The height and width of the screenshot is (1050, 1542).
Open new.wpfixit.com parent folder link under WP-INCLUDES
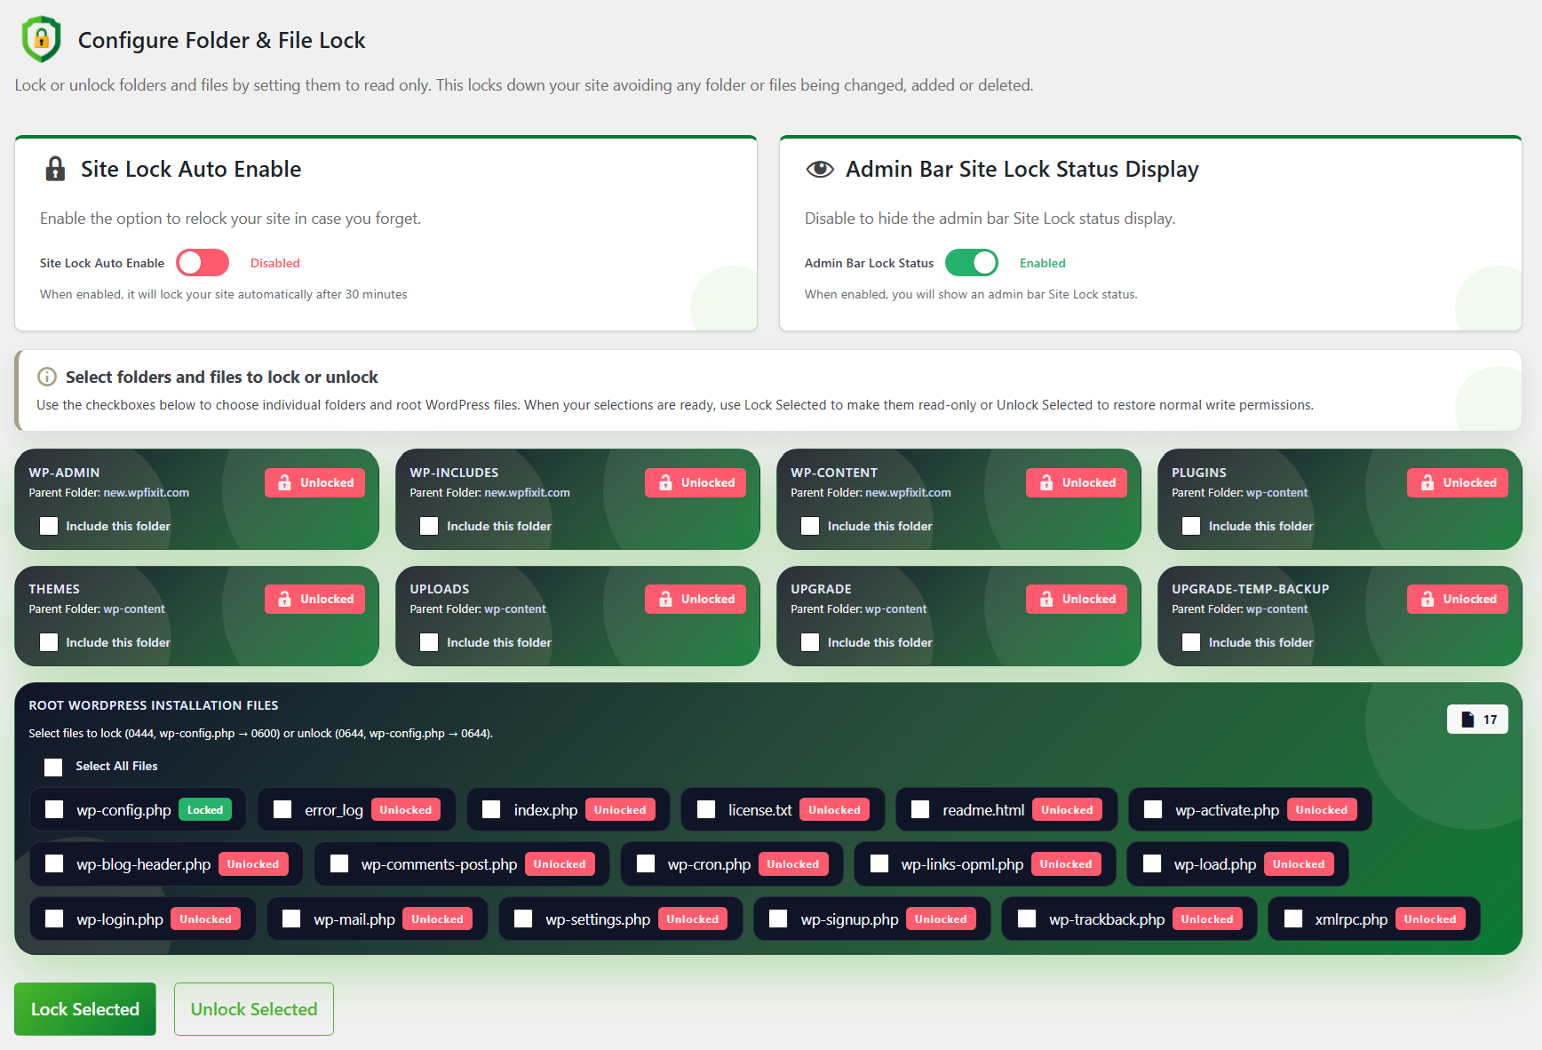(528, 492)
